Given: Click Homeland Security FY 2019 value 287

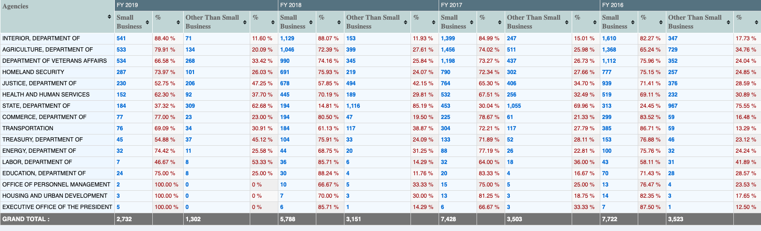Looking at the screenshot, I should tap(121, 72).
